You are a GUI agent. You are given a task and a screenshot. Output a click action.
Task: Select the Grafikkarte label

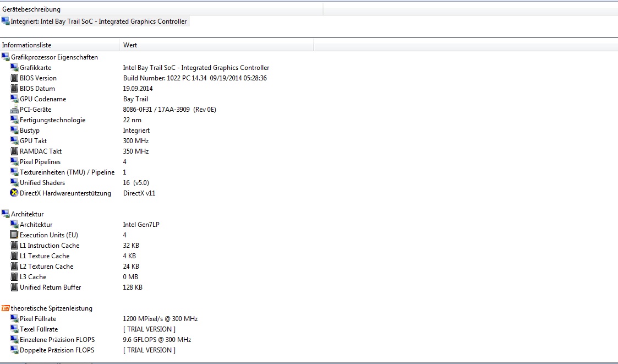tap(35, 67)
